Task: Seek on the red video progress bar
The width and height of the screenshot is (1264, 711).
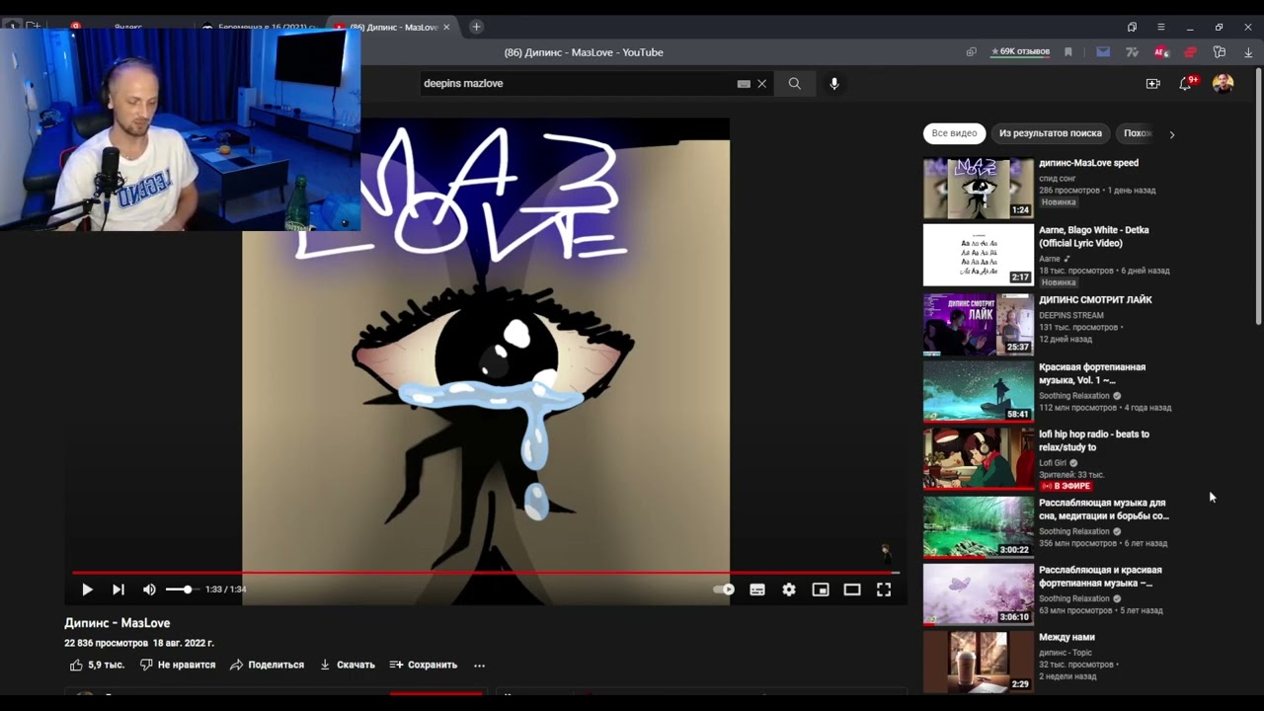Action: click(486, 572)
